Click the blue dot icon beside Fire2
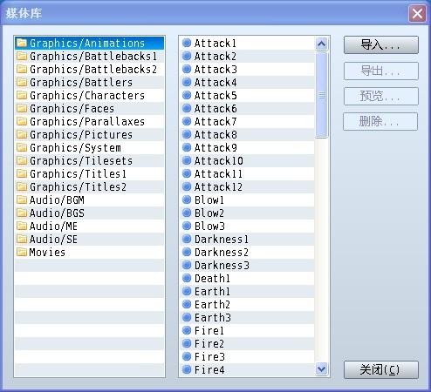The height and width of the screenshot is (392, 431). pyautogui.click(x=187, y=343)
